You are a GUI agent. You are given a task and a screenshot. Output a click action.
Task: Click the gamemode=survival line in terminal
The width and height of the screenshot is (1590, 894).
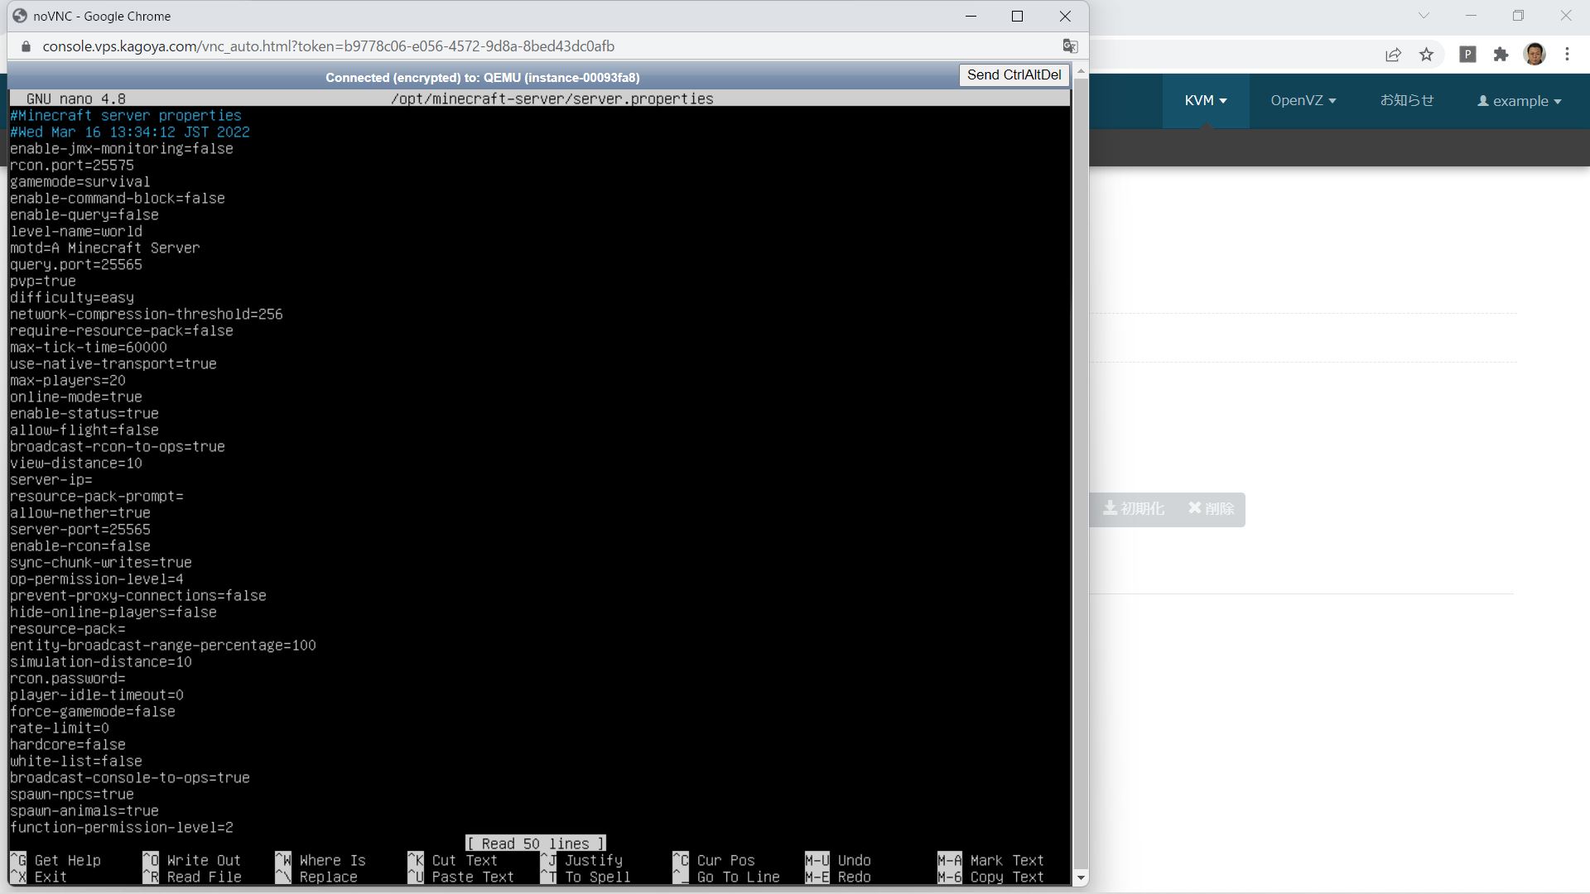(x=80, y=182)
